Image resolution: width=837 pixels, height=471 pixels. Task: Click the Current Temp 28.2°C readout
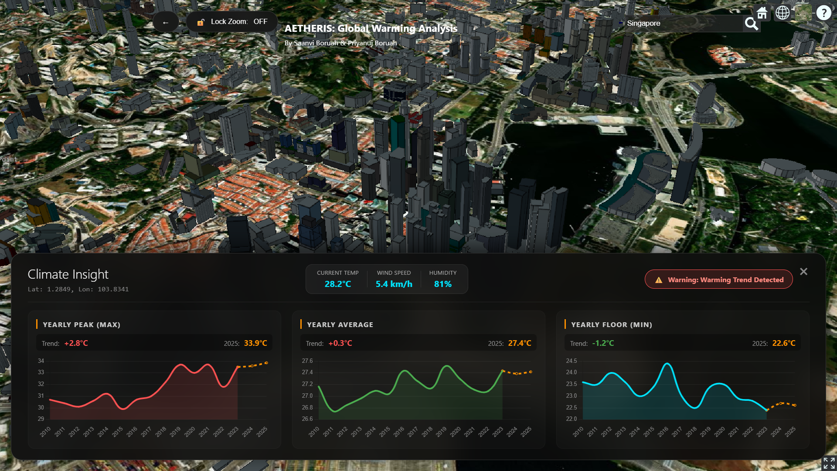pos(337,284)
